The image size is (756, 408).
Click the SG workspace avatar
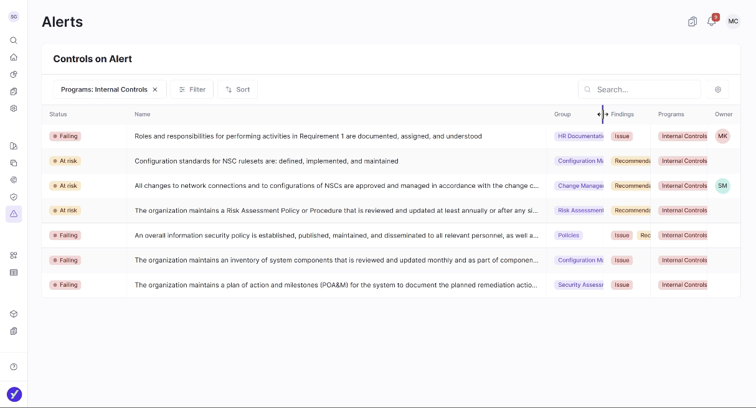[x=14, y=17]
